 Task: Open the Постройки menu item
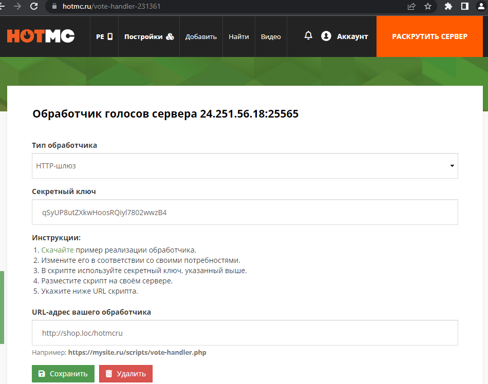149,36
